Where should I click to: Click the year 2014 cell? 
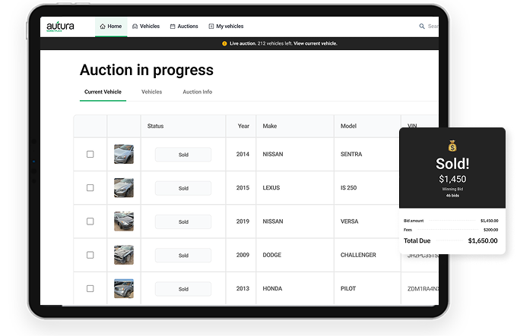(x=243, y=154)
